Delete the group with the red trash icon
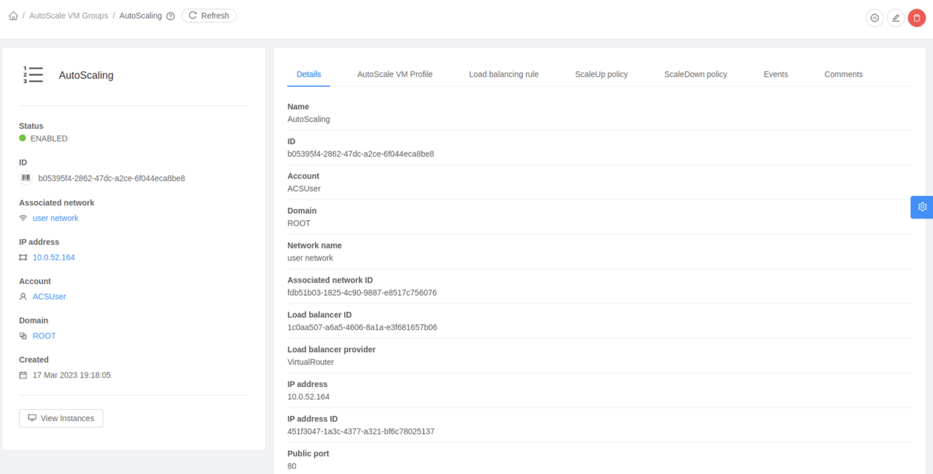This screenshot has width=933, height=474. pos(917,18)
